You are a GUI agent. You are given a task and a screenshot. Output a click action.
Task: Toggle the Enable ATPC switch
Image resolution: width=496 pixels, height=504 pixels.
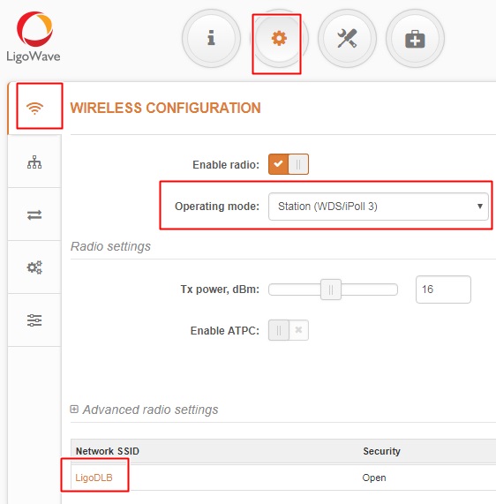pos(289,330)
